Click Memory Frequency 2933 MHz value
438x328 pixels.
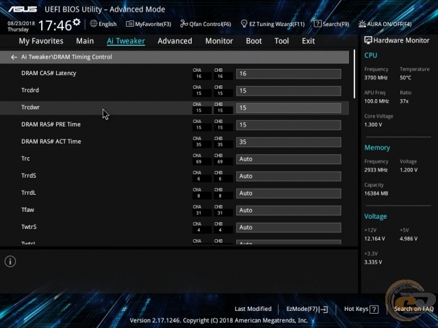(376, 170)
